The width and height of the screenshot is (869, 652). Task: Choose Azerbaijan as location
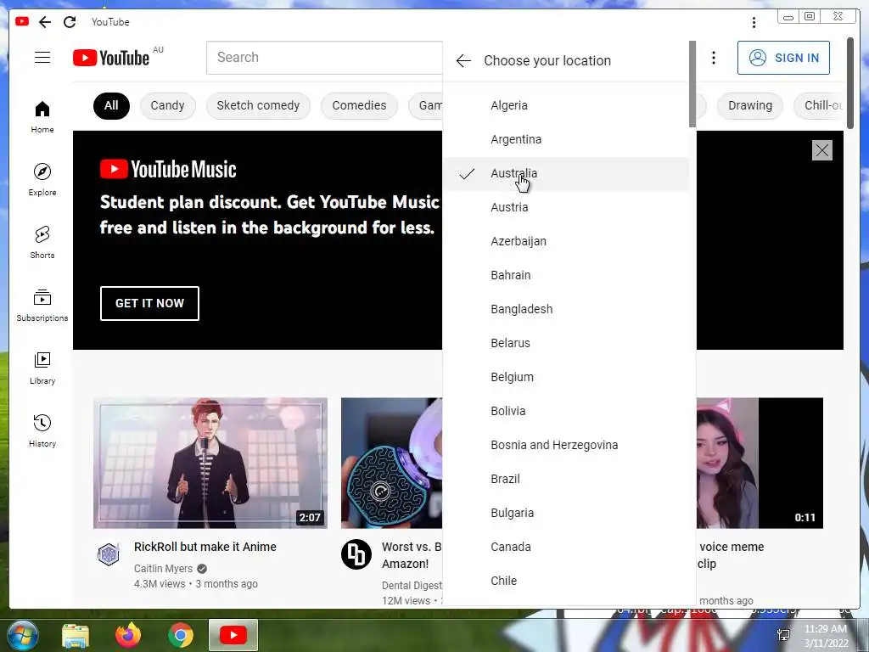[566, 241]
